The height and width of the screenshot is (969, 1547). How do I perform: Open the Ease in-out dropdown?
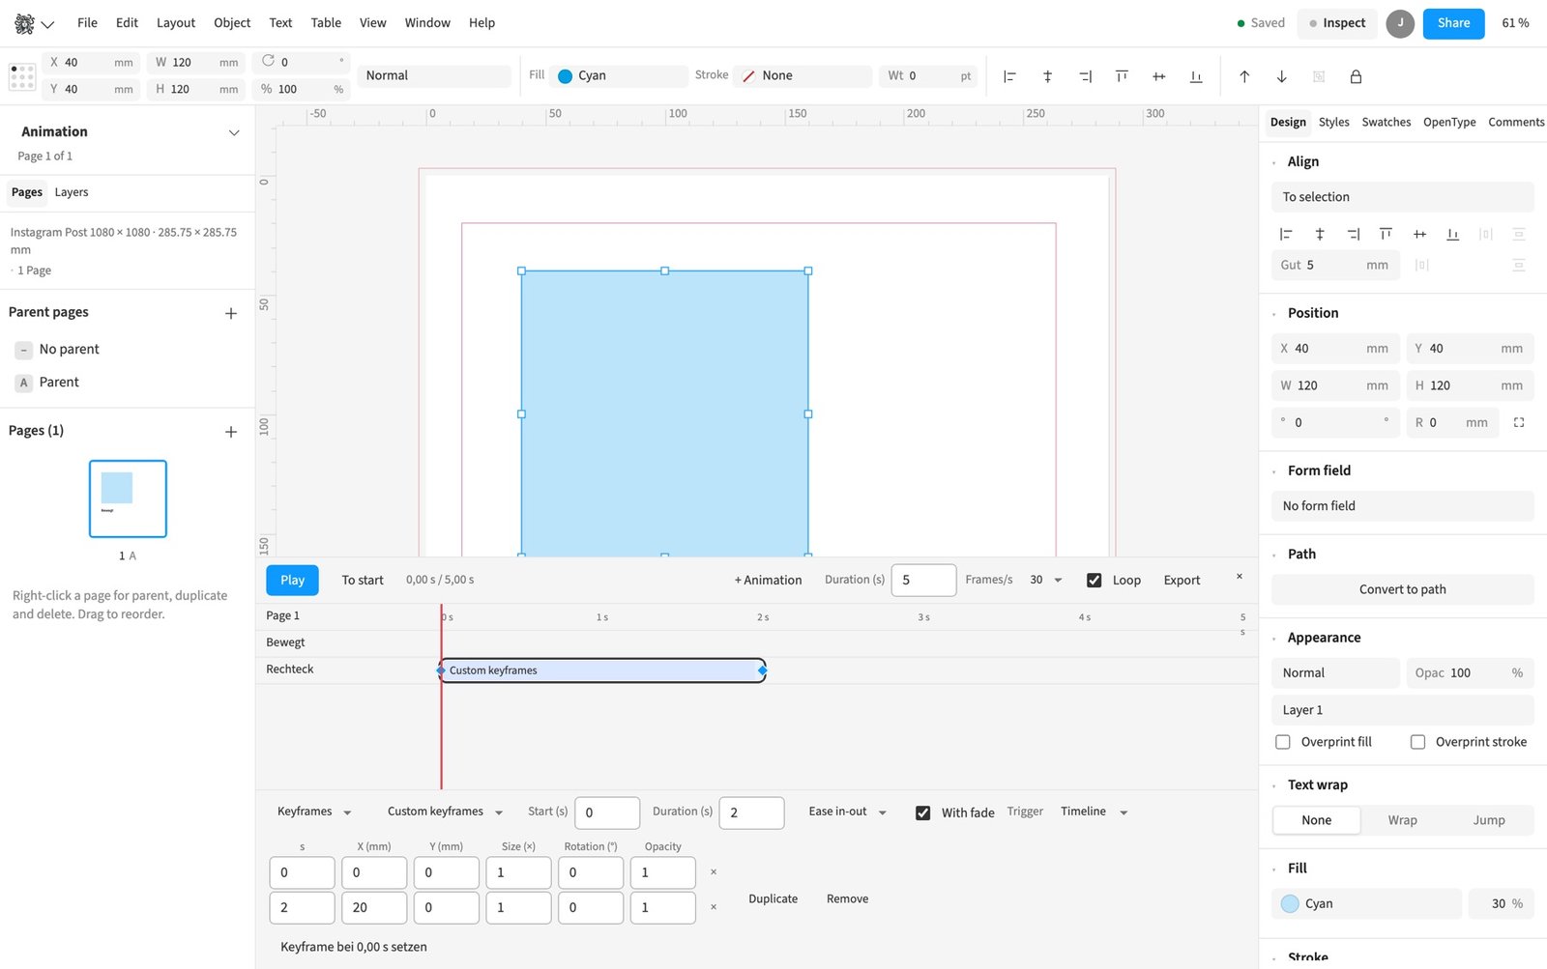pyautogui.click(x=848, y=812)
